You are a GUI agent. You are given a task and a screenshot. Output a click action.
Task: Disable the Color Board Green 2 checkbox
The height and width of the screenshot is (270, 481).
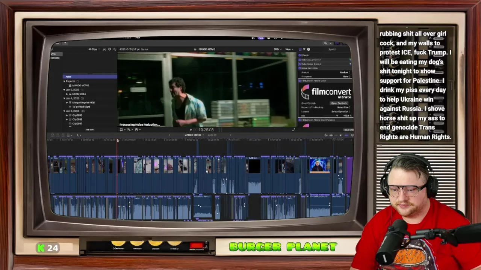click(x=299, y=64)
